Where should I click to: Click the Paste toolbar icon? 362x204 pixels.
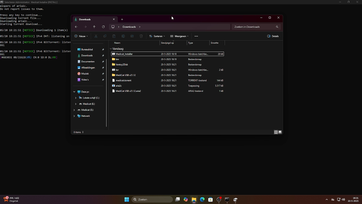tap(114, 36)
